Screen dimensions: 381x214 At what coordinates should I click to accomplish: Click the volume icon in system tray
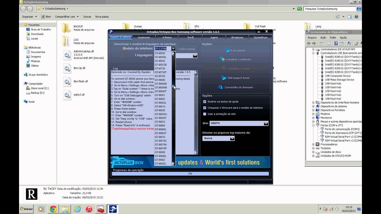337,209
